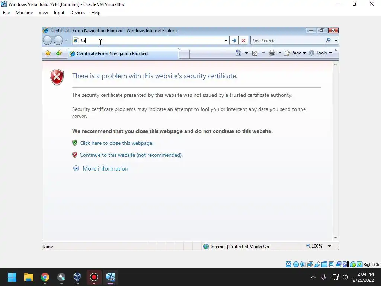Click the Live Search input box
Image resolution: width=381 pixels, height=286 pixels.
[x=288, y=40]
